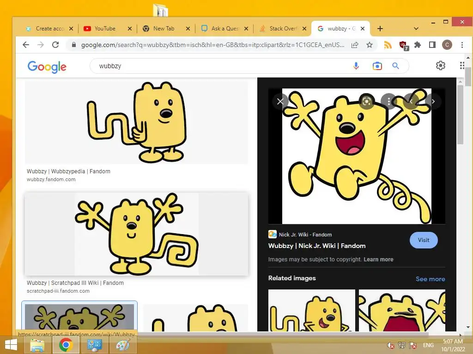Select the Wubbzypedia Wubbzy thumbnail
Viewport: 473px width, 354px height.
136,122
